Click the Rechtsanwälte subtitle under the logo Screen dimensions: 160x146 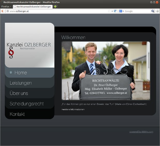[27, 48]
